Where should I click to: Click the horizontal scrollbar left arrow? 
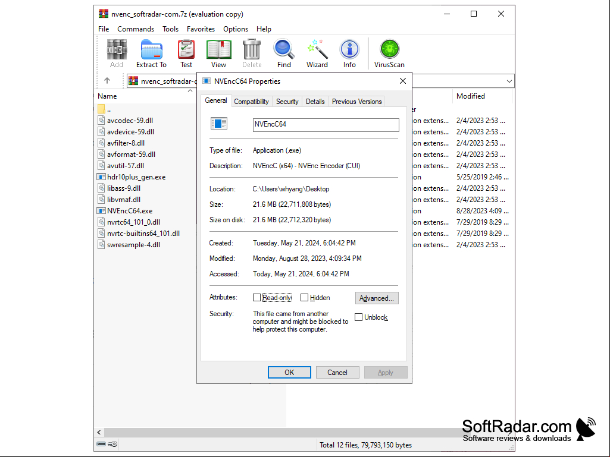[x=99, y=432]
